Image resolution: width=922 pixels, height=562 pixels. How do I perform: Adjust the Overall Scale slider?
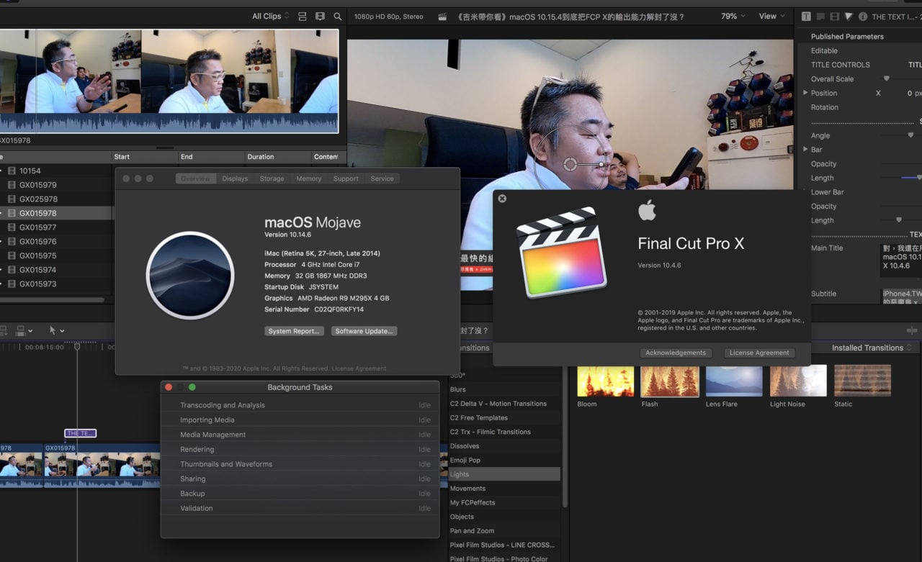[x=886, y=79]
